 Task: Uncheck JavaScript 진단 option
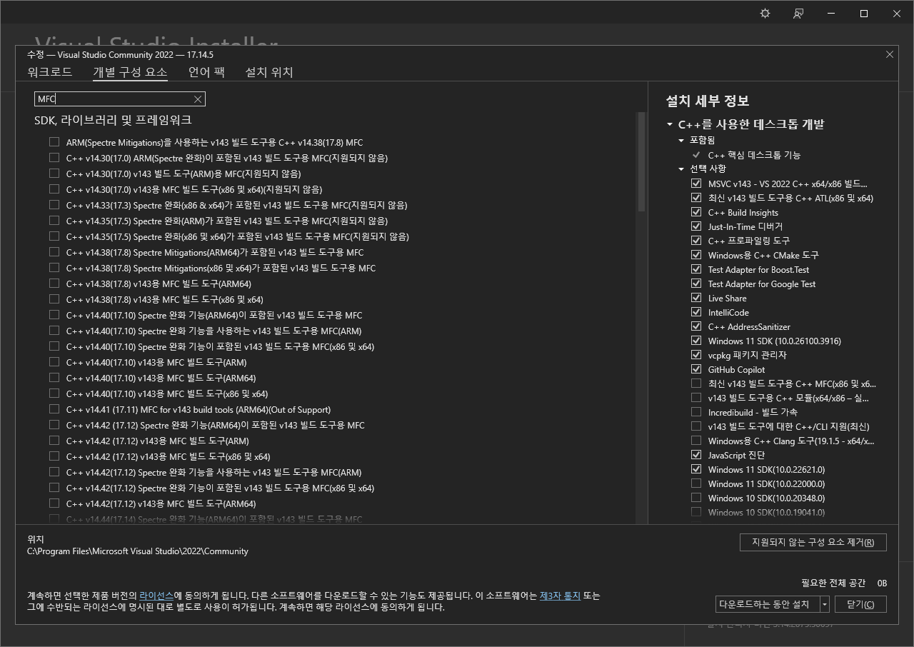tap(696, 455)
